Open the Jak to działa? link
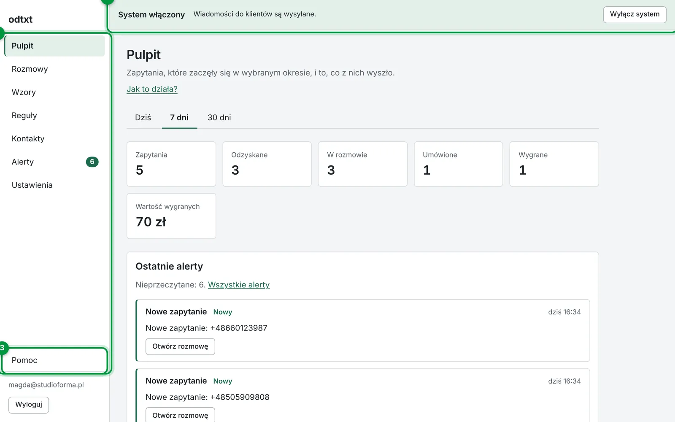 152,89
